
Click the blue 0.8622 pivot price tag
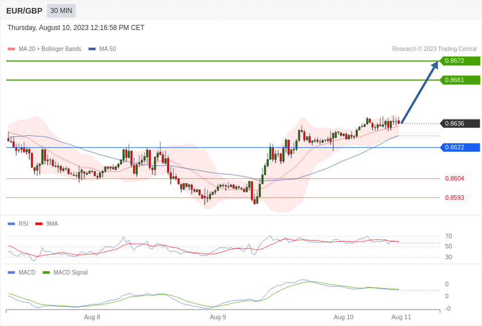(460, 148)
